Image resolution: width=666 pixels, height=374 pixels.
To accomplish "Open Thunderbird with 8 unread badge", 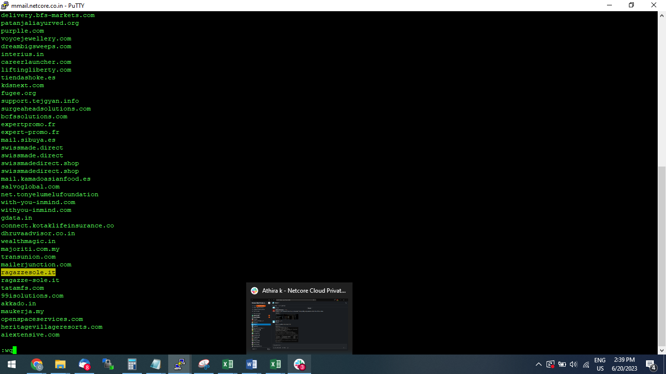I will 84,364.
